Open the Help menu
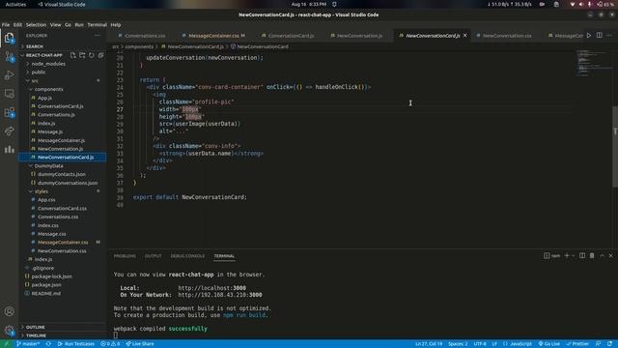The width and height of the screenshot is (618, 348). coord(116,24)
